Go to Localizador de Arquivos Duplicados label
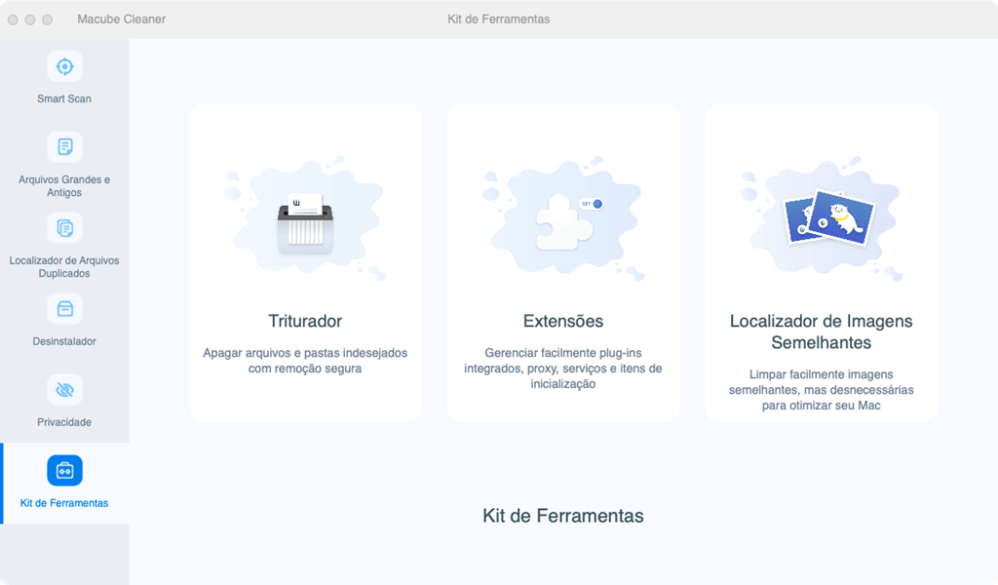Viewport: 998px width, 585px height. point(64,267)
